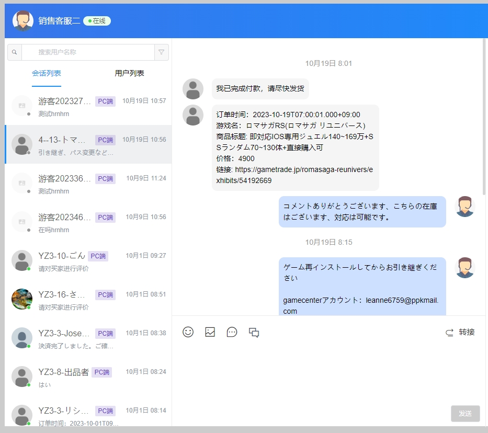Click the chat window vertical scrollbar
The width and height of the screenshot is (488, 433).
click(484, 117)
